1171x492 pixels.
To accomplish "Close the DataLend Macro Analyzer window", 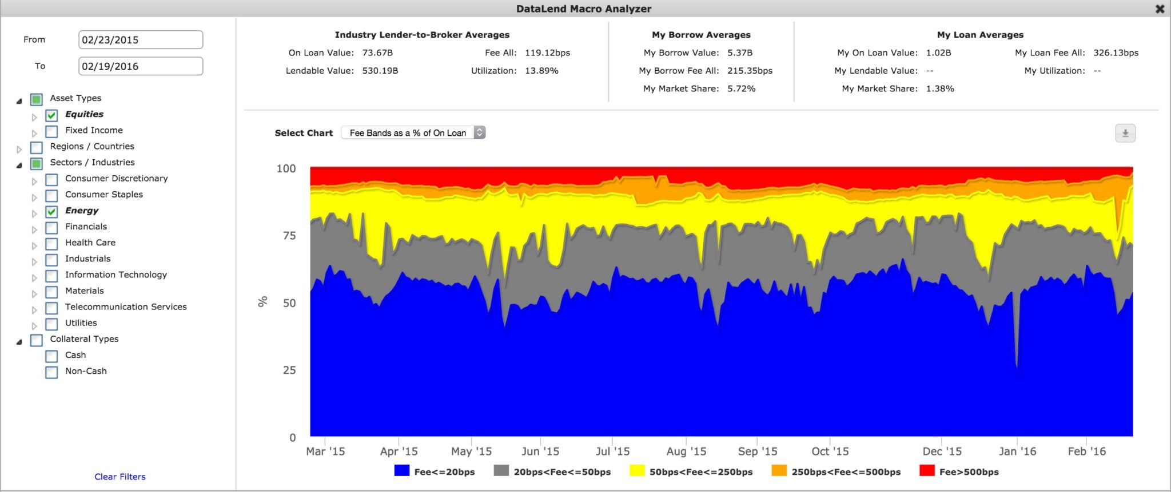I will point(1160,9).
